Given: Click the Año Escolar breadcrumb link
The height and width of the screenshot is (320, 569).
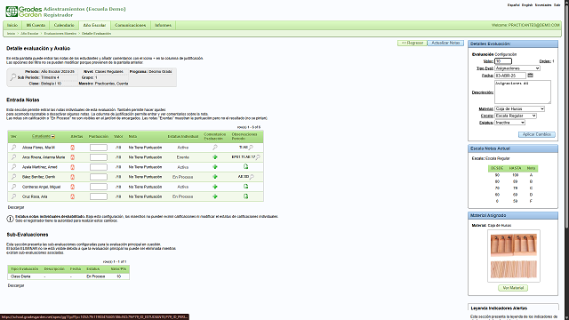Looking at the screenshot, I should pos(29,34).
